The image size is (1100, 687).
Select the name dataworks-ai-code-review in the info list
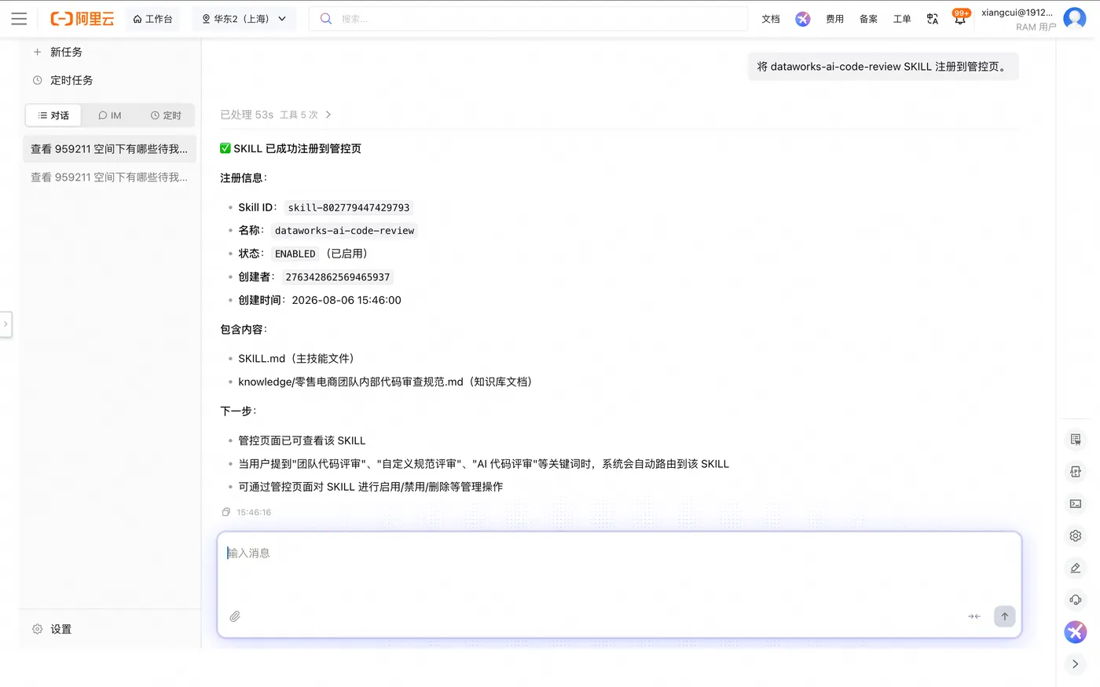click(344, 230)
